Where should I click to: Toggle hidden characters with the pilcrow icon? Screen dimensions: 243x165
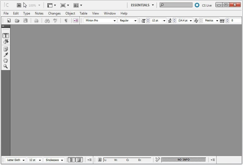(x=66, y=21)
